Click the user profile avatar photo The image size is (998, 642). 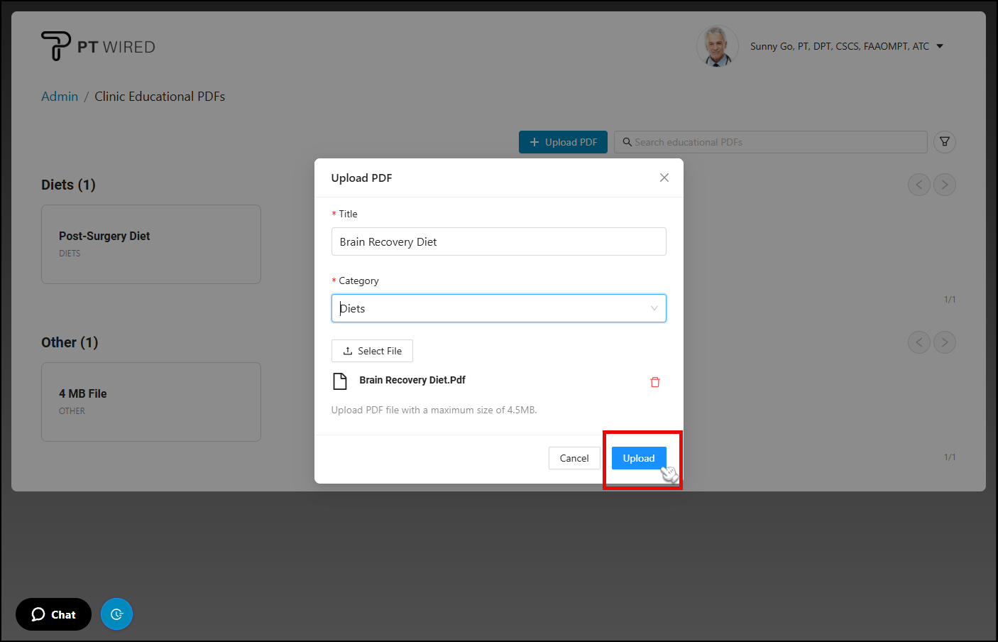[x=717, y=46]
